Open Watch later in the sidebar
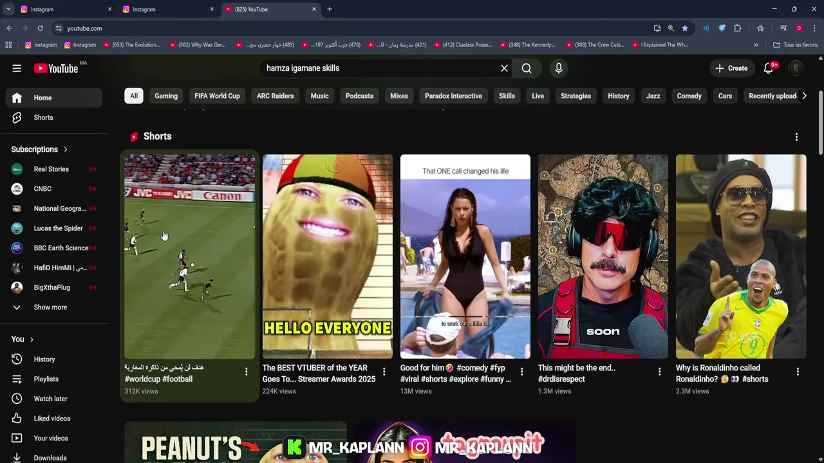 [54, 399]
